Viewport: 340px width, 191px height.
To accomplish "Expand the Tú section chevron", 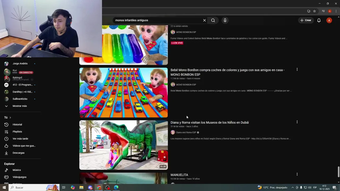I will tap(10, 118).
